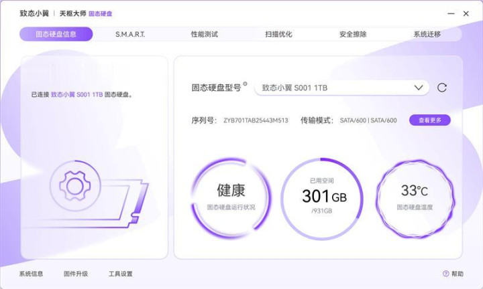Click the 33℃ temperature ring

(x=415, y=199)
